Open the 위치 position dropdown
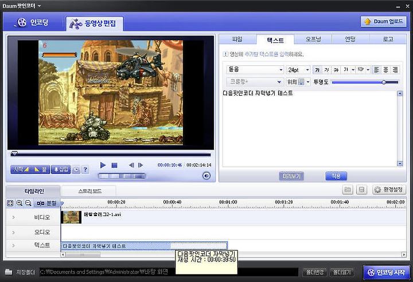This screenshot has width=413, height=282. click(298, 82)
